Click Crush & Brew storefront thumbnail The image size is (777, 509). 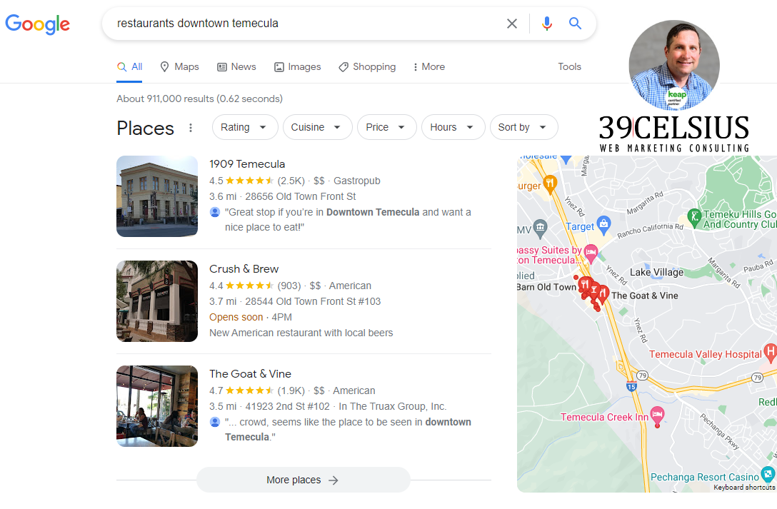[157, 301]
